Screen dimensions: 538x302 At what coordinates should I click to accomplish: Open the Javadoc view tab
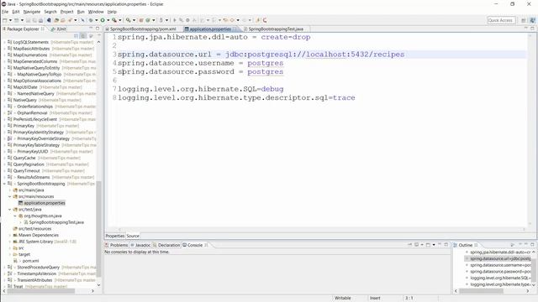140,245
